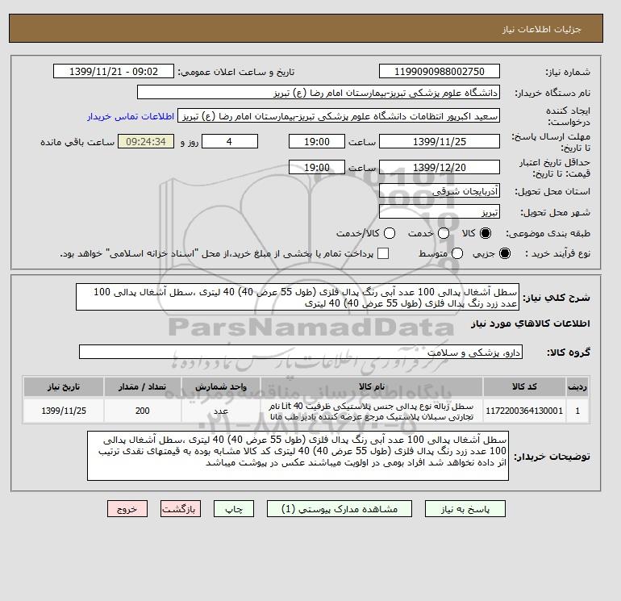Select the متوسط purchase type radio
The height and width of the screenshot is (601, 621).
point(457,253)
